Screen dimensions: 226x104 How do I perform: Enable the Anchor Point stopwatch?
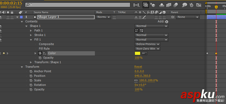point(31,71)
